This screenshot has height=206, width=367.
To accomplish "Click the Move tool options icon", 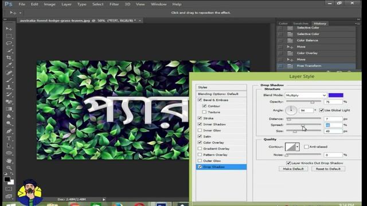I will coord(13,13).
